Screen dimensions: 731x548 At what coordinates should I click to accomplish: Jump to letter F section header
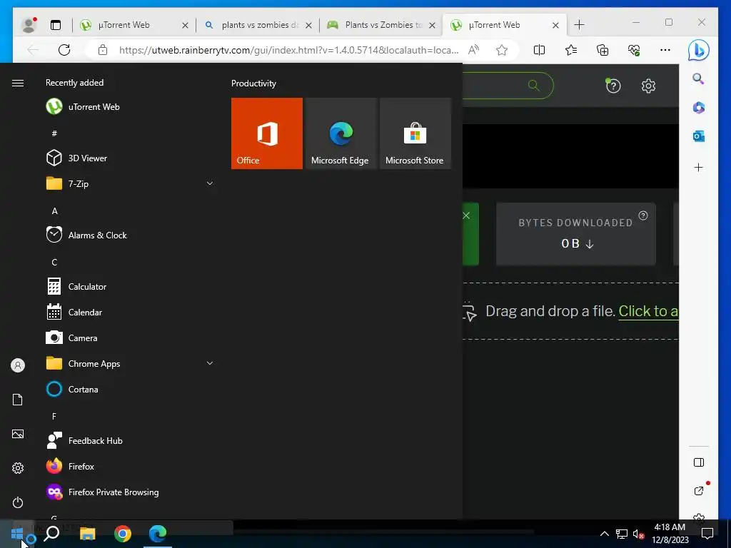(54, 416)
